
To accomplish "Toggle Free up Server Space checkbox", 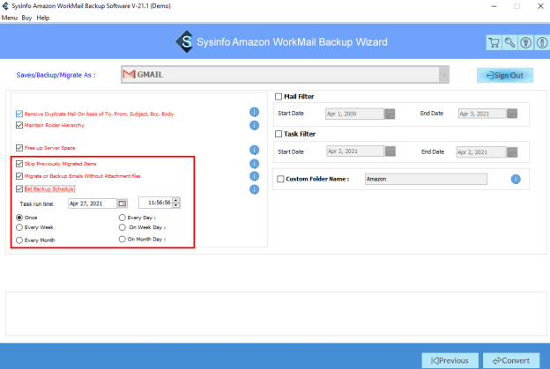I will (19, 148).
